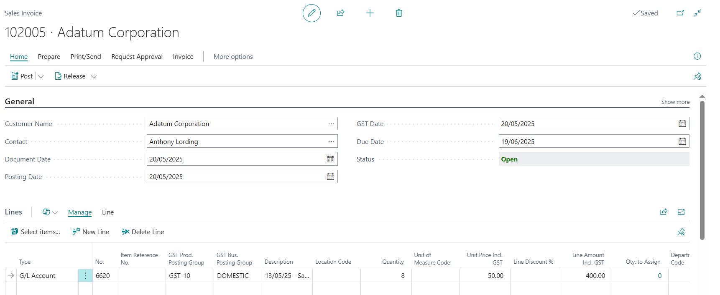Image resolution: width=720 pixels, height=295 pixels.
Task: Click the Customer Name field
Action: [242, 124]
